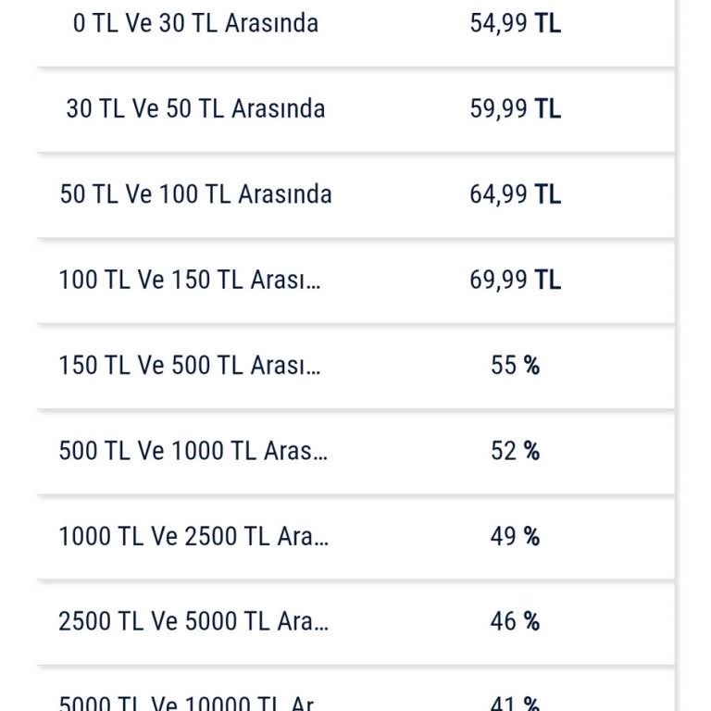Select the 59,99 price value
This screenshot has height=711, width=711.
click(x=498, y=108)
